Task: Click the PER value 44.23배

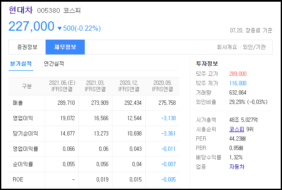Action: (237, 138)
